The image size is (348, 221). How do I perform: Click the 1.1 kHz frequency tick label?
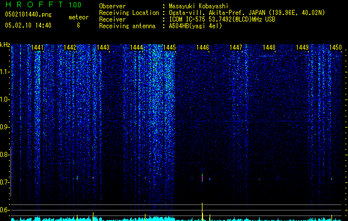point(4,72)
